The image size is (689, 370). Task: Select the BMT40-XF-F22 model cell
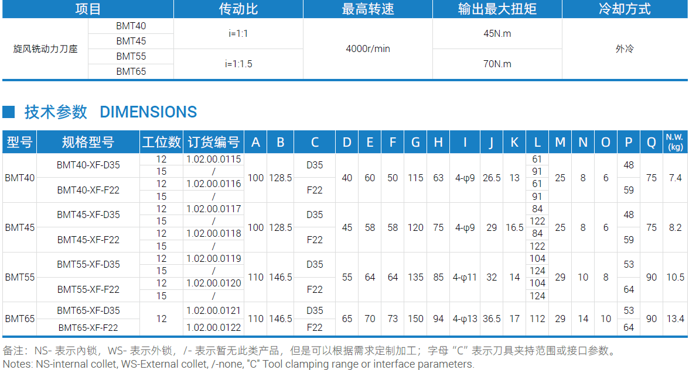click(88, 191)
